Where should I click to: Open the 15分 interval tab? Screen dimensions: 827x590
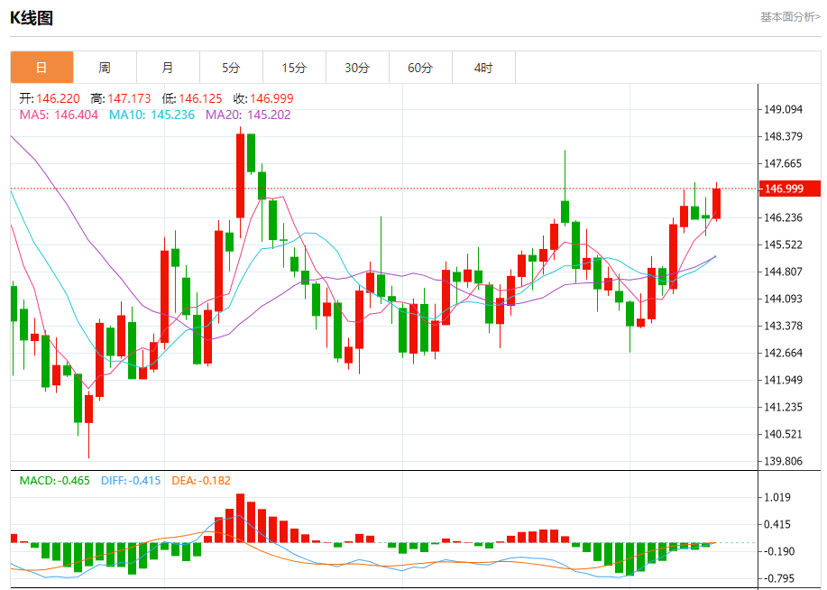(x=294, y=68)
